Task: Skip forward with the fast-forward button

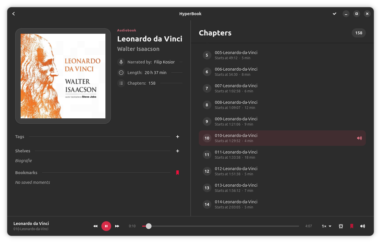Action: (117, 226)
